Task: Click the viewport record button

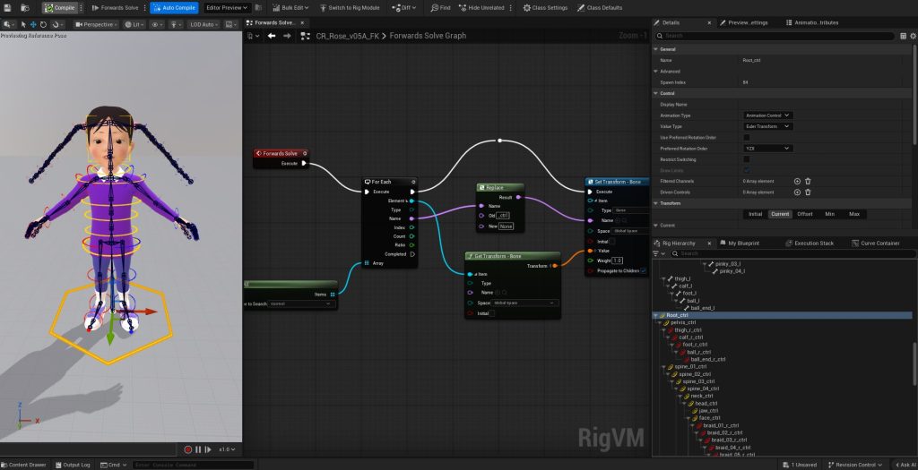Action: (x=188, y=449)
